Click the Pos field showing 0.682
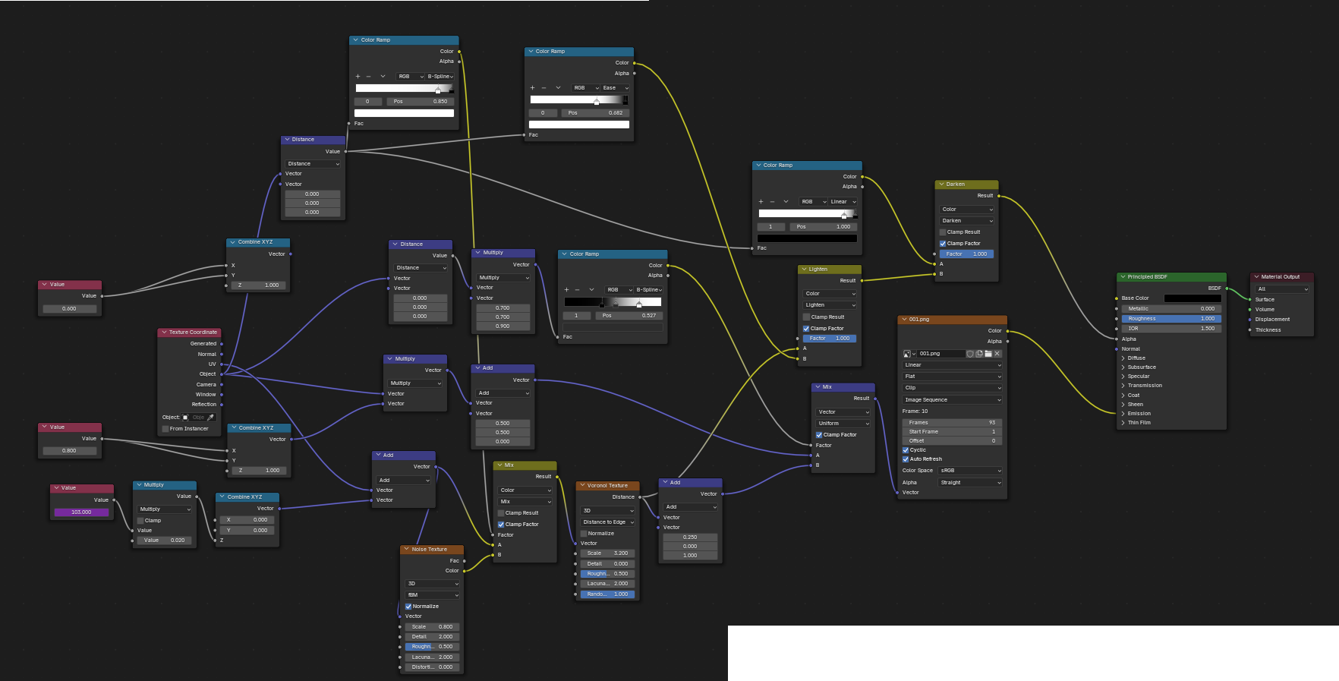The image size is (1339, 681). pos(596,113)
